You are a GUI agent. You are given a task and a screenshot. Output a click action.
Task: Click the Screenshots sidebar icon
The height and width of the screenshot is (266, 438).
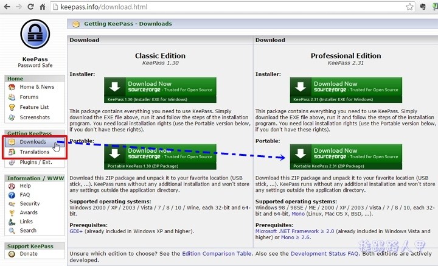click(12, 117)
